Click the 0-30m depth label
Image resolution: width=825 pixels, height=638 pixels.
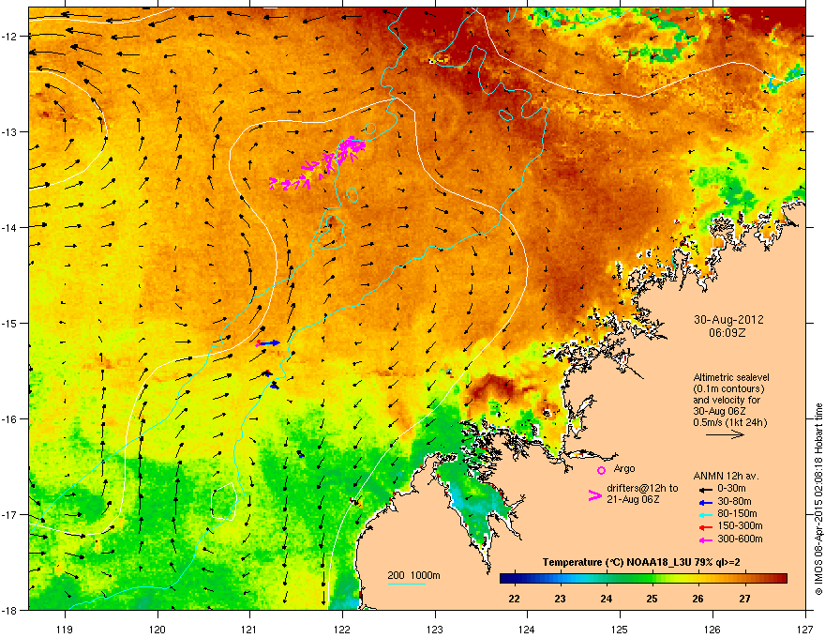point(731,489)
